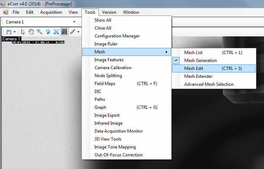Click the eCorr app icon in menu bar
Image resolution: width=264 pixels, height=169 pixels.
(x=6, y=12)
